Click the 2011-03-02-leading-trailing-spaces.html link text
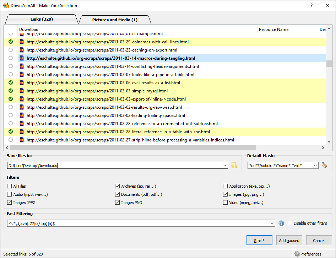This screenshot has height=258, width=336. click(106, 115)
